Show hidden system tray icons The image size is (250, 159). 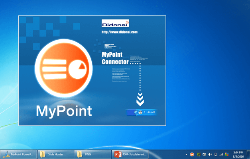coord(186,154)
